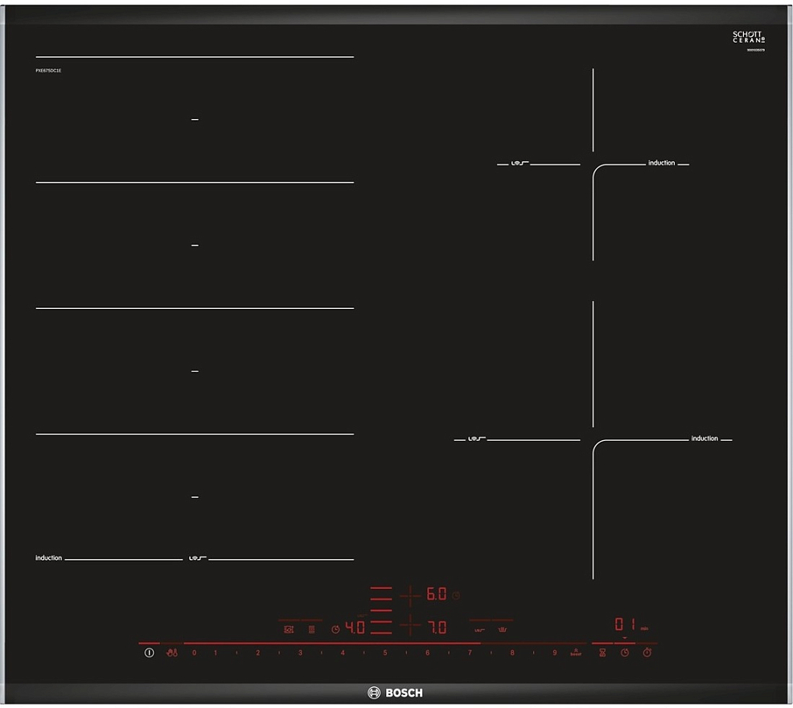Viewport: 793px width, 708px height.
Task: Set power level to 9 on slider
Action: click(554, 653)
